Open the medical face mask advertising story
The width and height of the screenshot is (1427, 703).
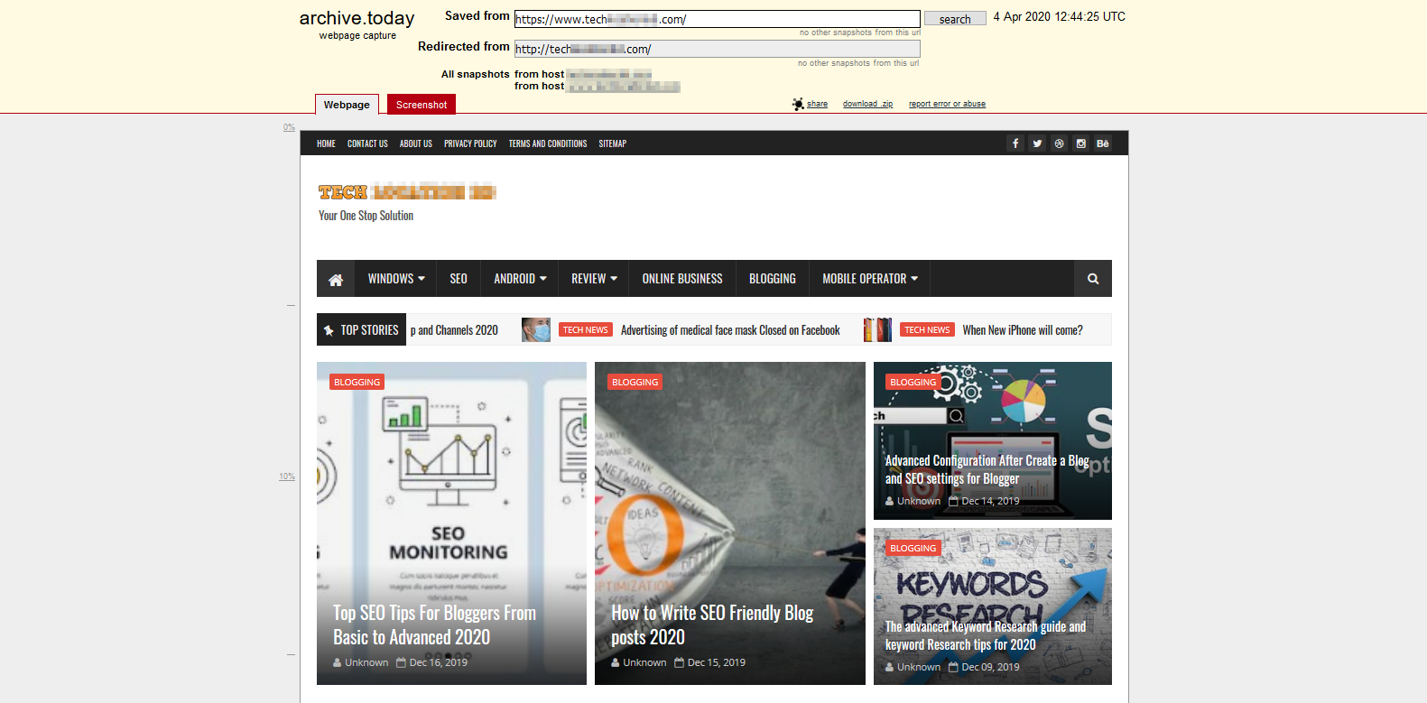pyautogui.click(x=730, y=330)
